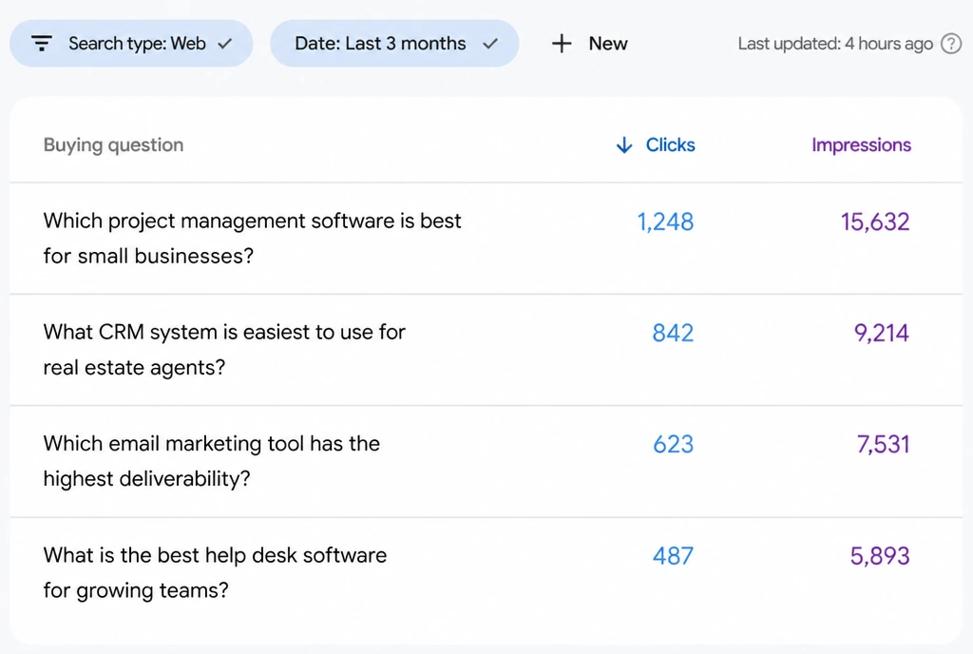Add a New filter
973x654 pixels.
[x=589, y=44]
